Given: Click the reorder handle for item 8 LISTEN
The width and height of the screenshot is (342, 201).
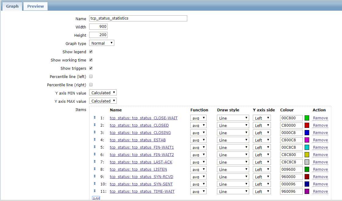Looking at the screenshot, I should pos(95,169).
